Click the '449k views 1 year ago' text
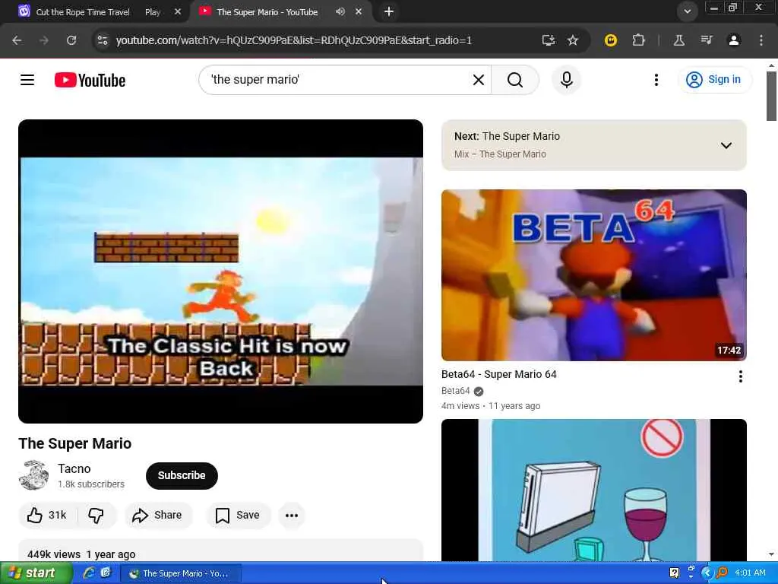This screenshot has height=584, width=778. 81,554
